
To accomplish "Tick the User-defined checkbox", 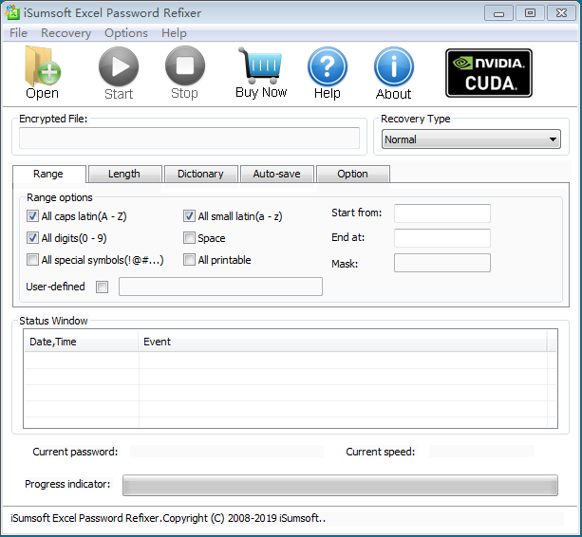I will [x=103, y=287].
